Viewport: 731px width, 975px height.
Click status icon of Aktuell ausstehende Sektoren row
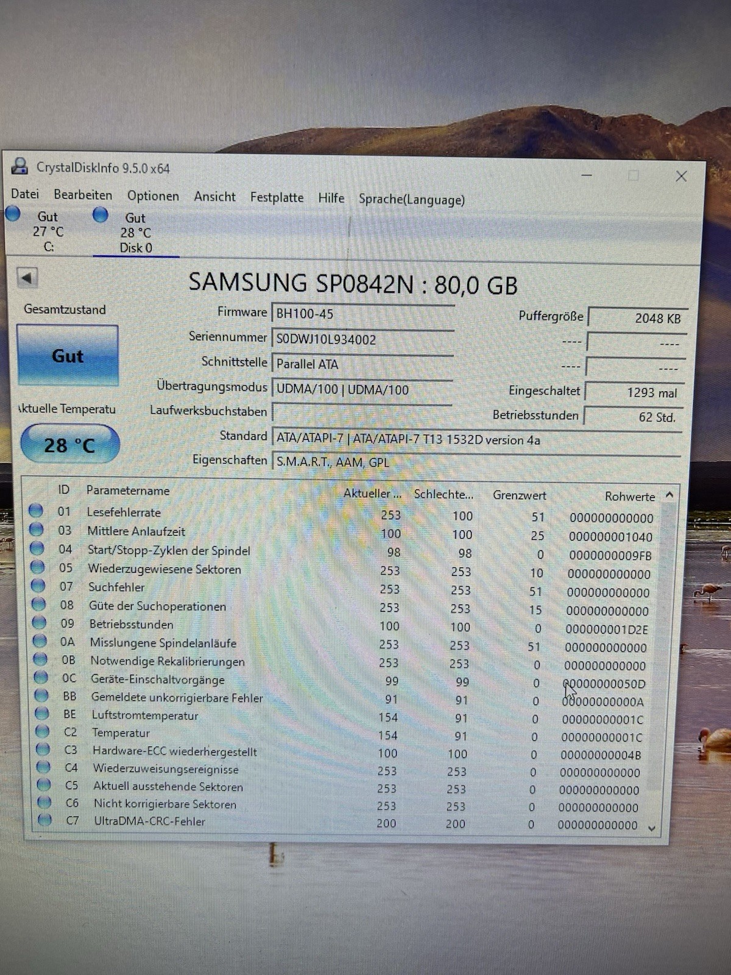(x=44, y=784)
